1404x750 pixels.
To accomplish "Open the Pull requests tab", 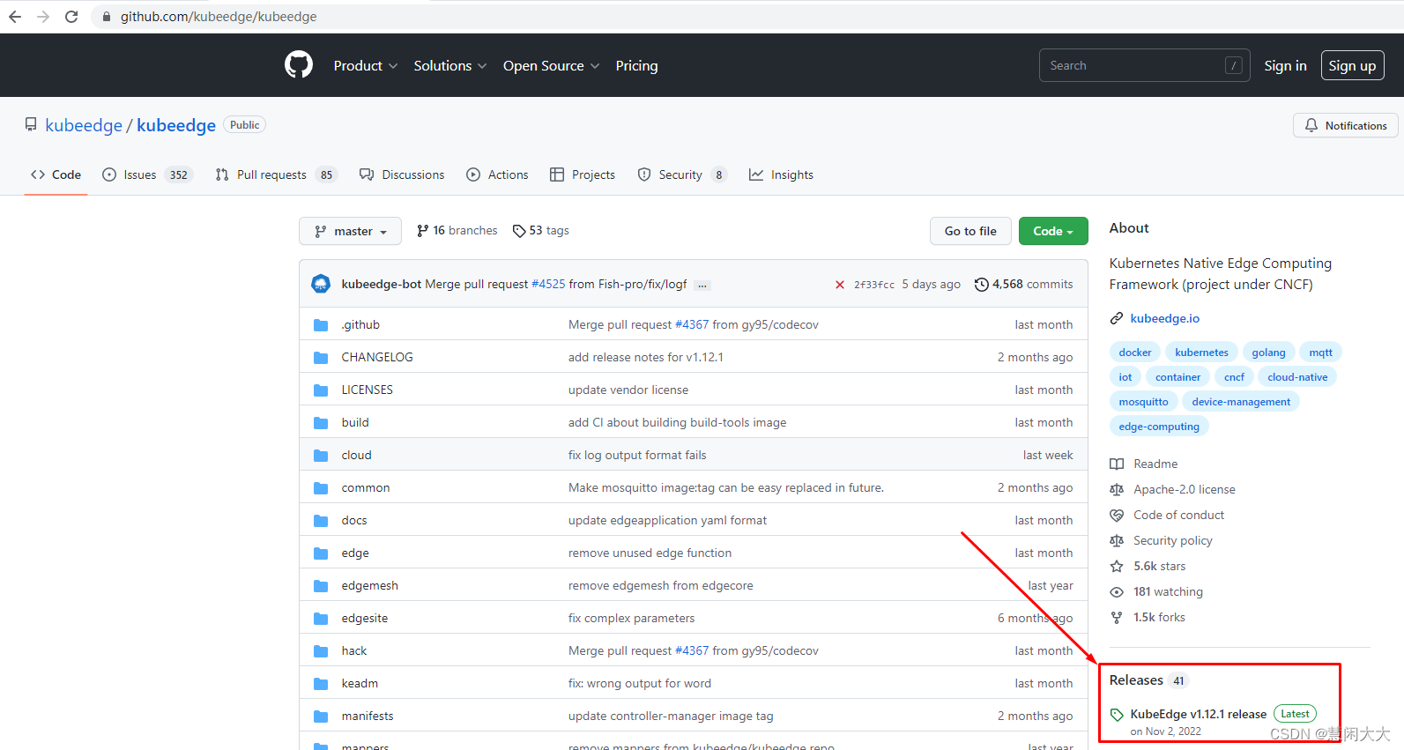I will click(277, 175).
